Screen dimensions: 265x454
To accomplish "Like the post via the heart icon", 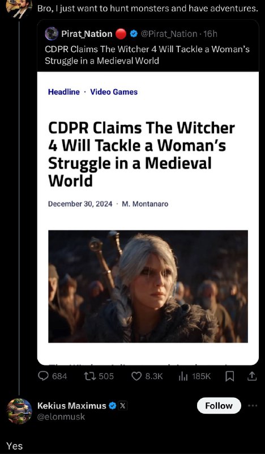I will click(136, 376).
